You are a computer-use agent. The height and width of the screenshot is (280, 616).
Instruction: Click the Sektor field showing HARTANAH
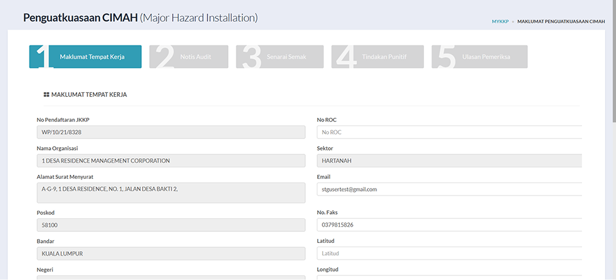[449, 161]
